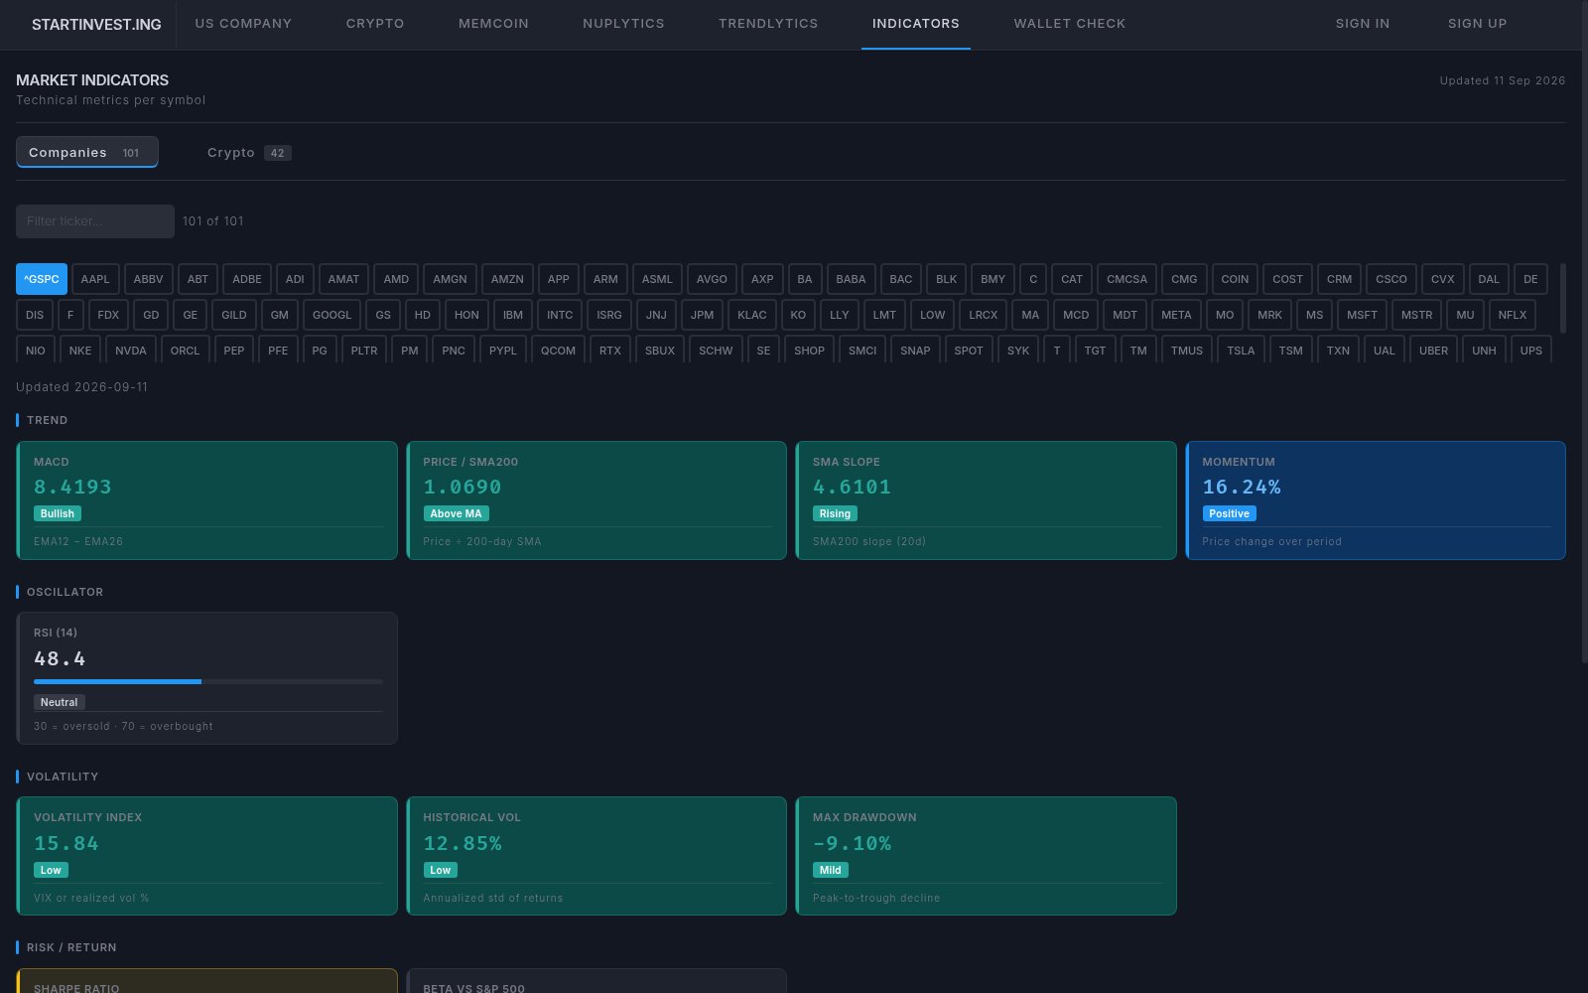Image resolution: width=1588 pixels, height=993 pixels.
Task: Open the MACD 8.4193 card
Action: point(207,500)
